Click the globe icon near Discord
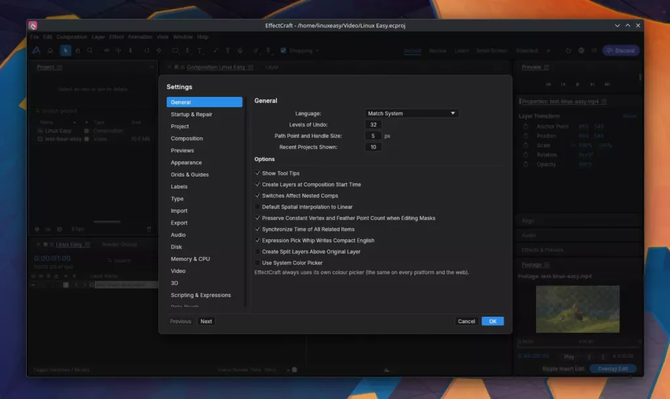 pyautogui.click(x=581, y=50)
